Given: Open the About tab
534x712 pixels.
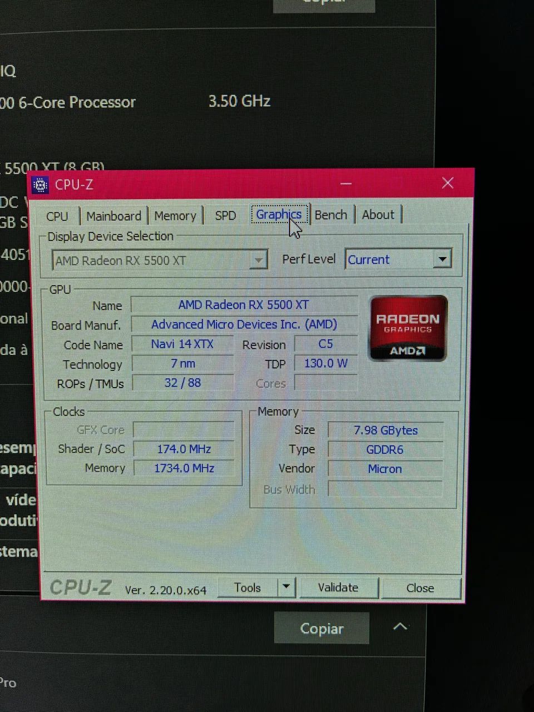Looking at the screenshot, I should (x=378, y=215).
